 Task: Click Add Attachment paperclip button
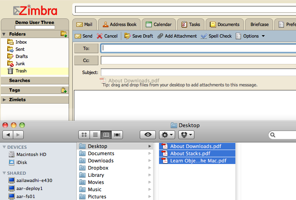(177, 36)
